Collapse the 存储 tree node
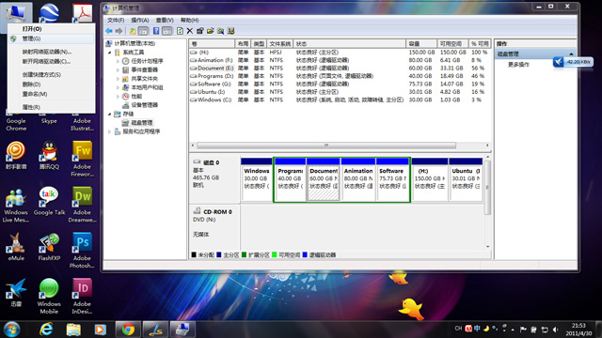Image resolution: width=602 pixels, height=338 pixels. coord(109,115)
